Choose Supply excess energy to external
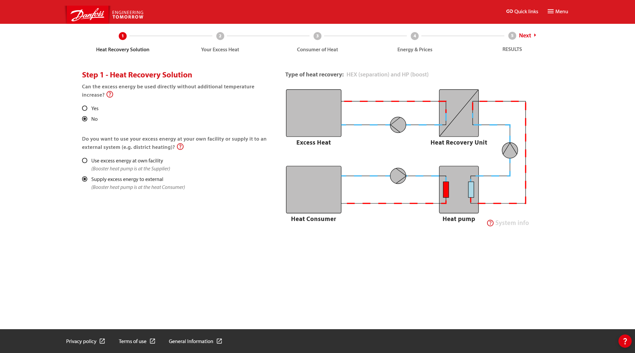The height and width of the screenshot is (353, 635). [x=85, y=179]
